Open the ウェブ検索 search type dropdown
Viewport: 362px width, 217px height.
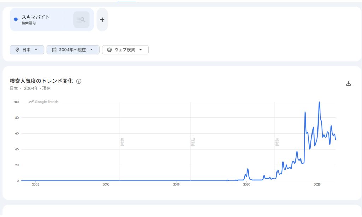click(x=125, y=50)
